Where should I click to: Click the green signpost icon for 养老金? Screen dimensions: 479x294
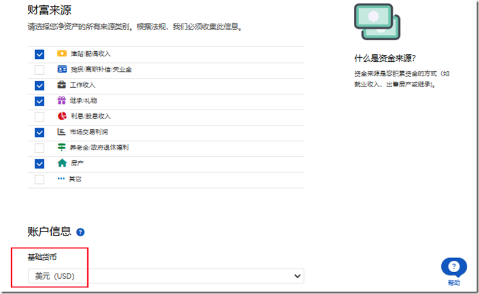tap(61, 147)
